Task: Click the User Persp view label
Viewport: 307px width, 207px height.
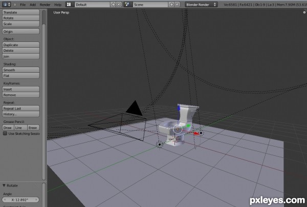Action: point(61,12)
